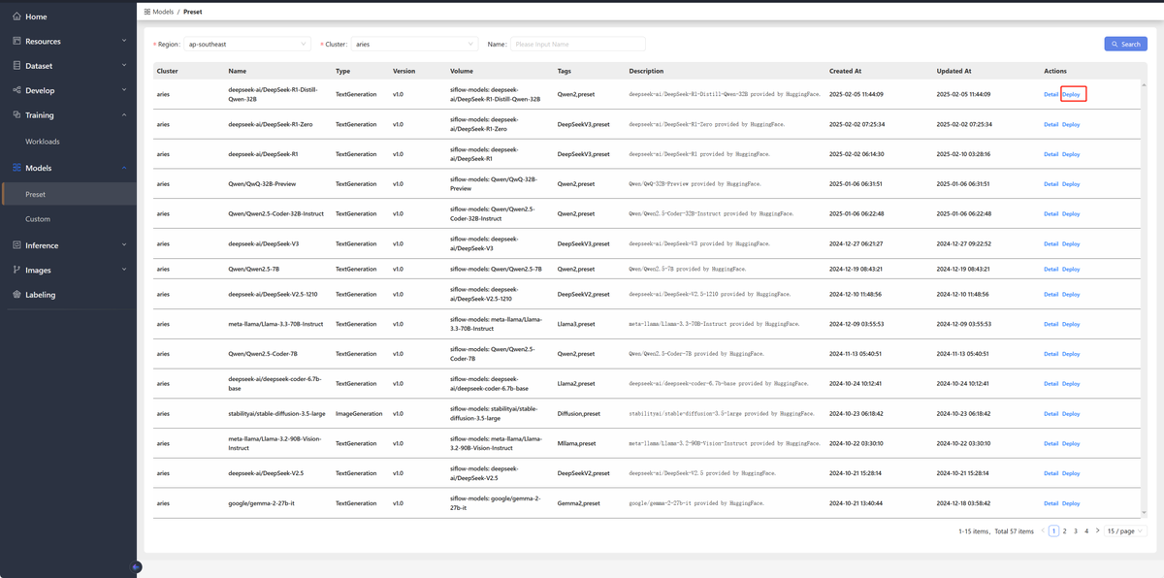Click the Labeling icon in sidebar
The width and height of the screenshot is (1164, 578).
[x=16, y=294]
